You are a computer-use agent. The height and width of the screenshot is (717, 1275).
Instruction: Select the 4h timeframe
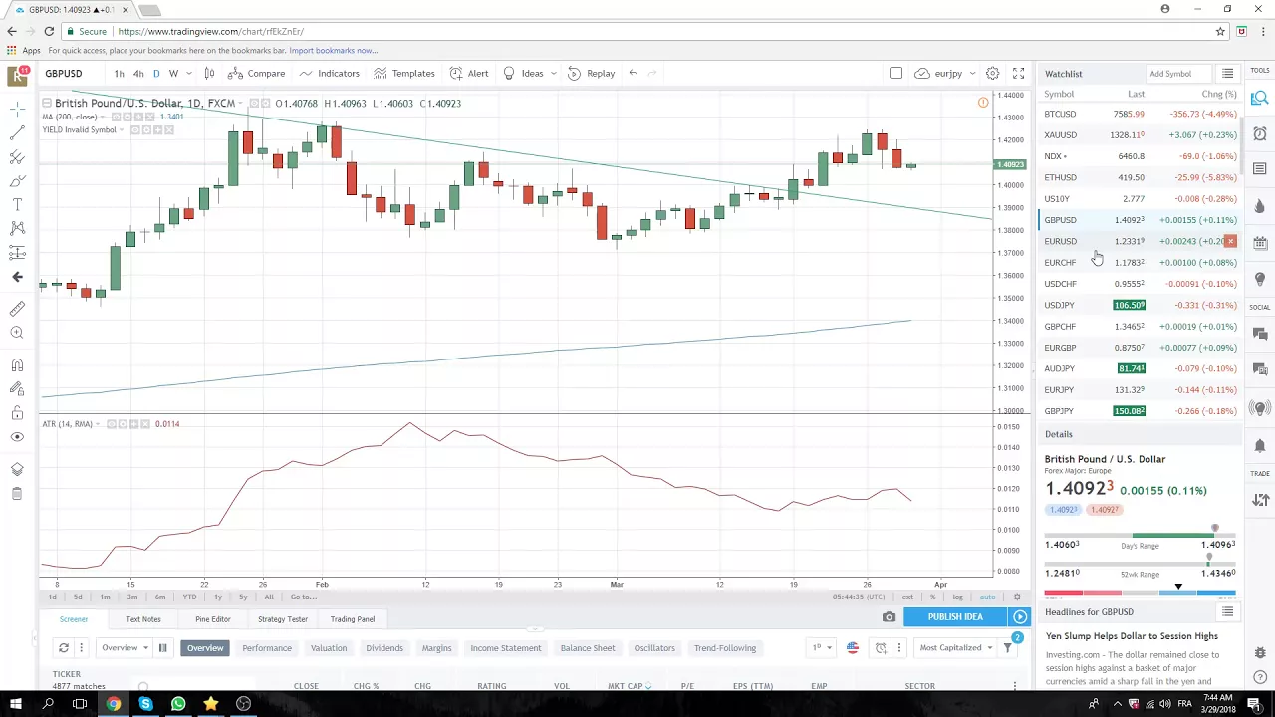[138, 73]
